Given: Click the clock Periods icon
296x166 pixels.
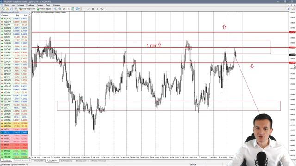Looking at the screenshot, I should 77,9.
